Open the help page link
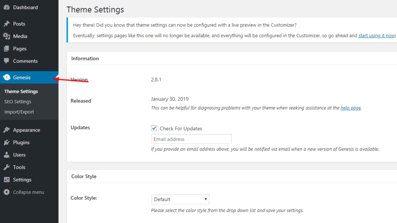This screenshot has height=223, width=397. [350, 108]
